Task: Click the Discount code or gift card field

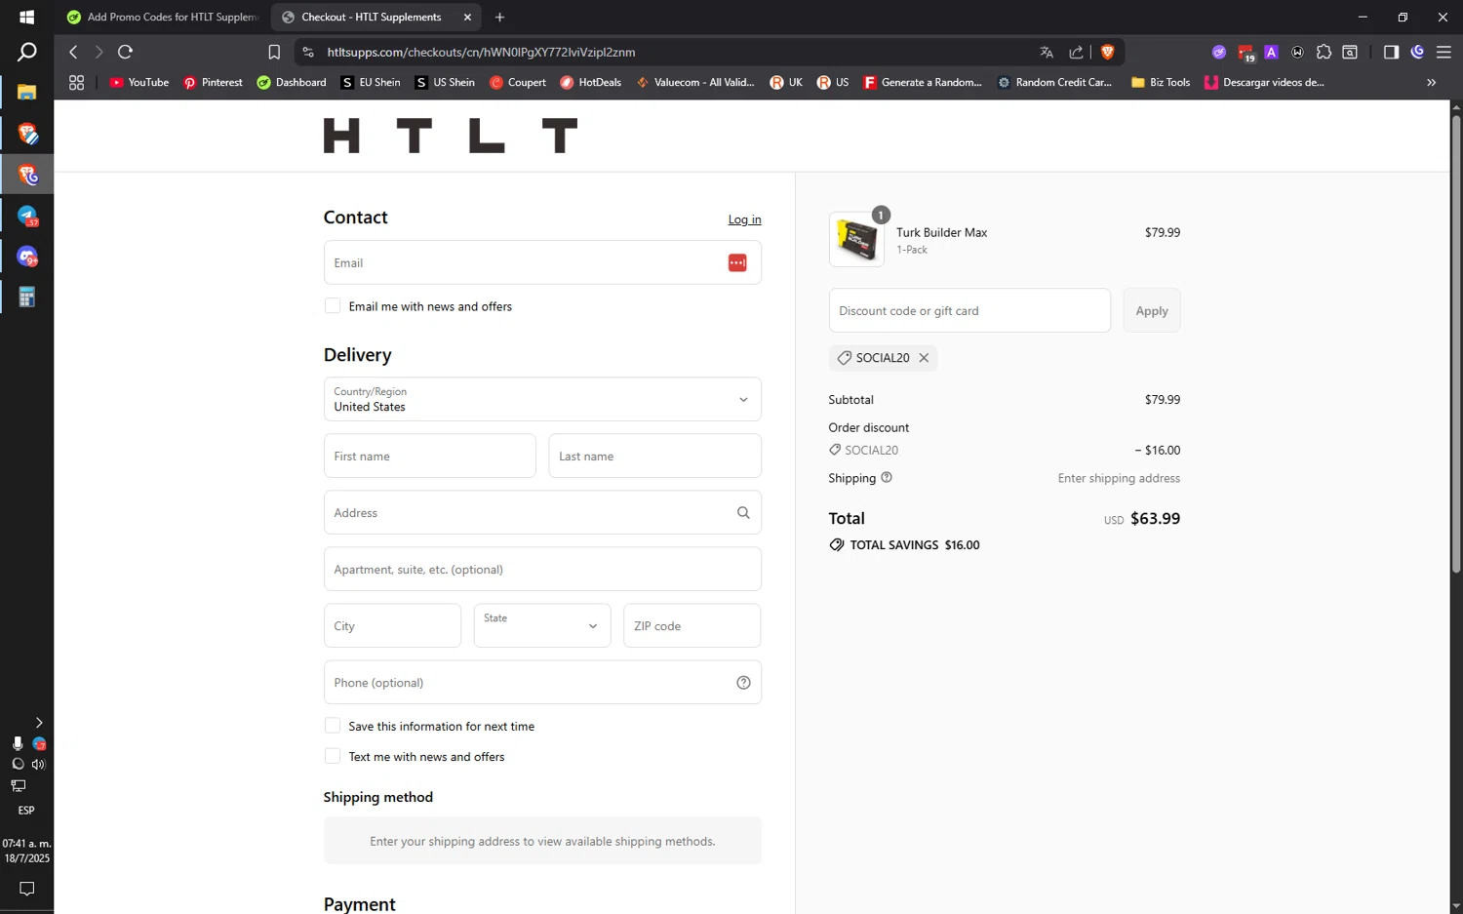Action: pos(969,310)
